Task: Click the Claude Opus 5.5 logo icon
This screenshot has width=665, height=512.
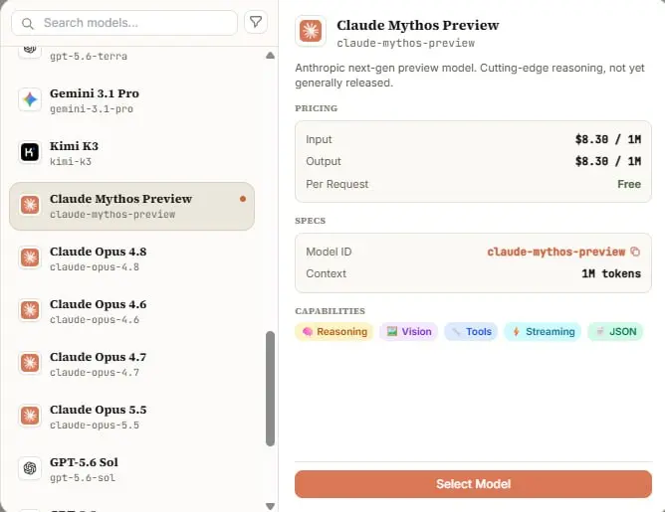Action: pyautogui.click(x=30, y=416)
